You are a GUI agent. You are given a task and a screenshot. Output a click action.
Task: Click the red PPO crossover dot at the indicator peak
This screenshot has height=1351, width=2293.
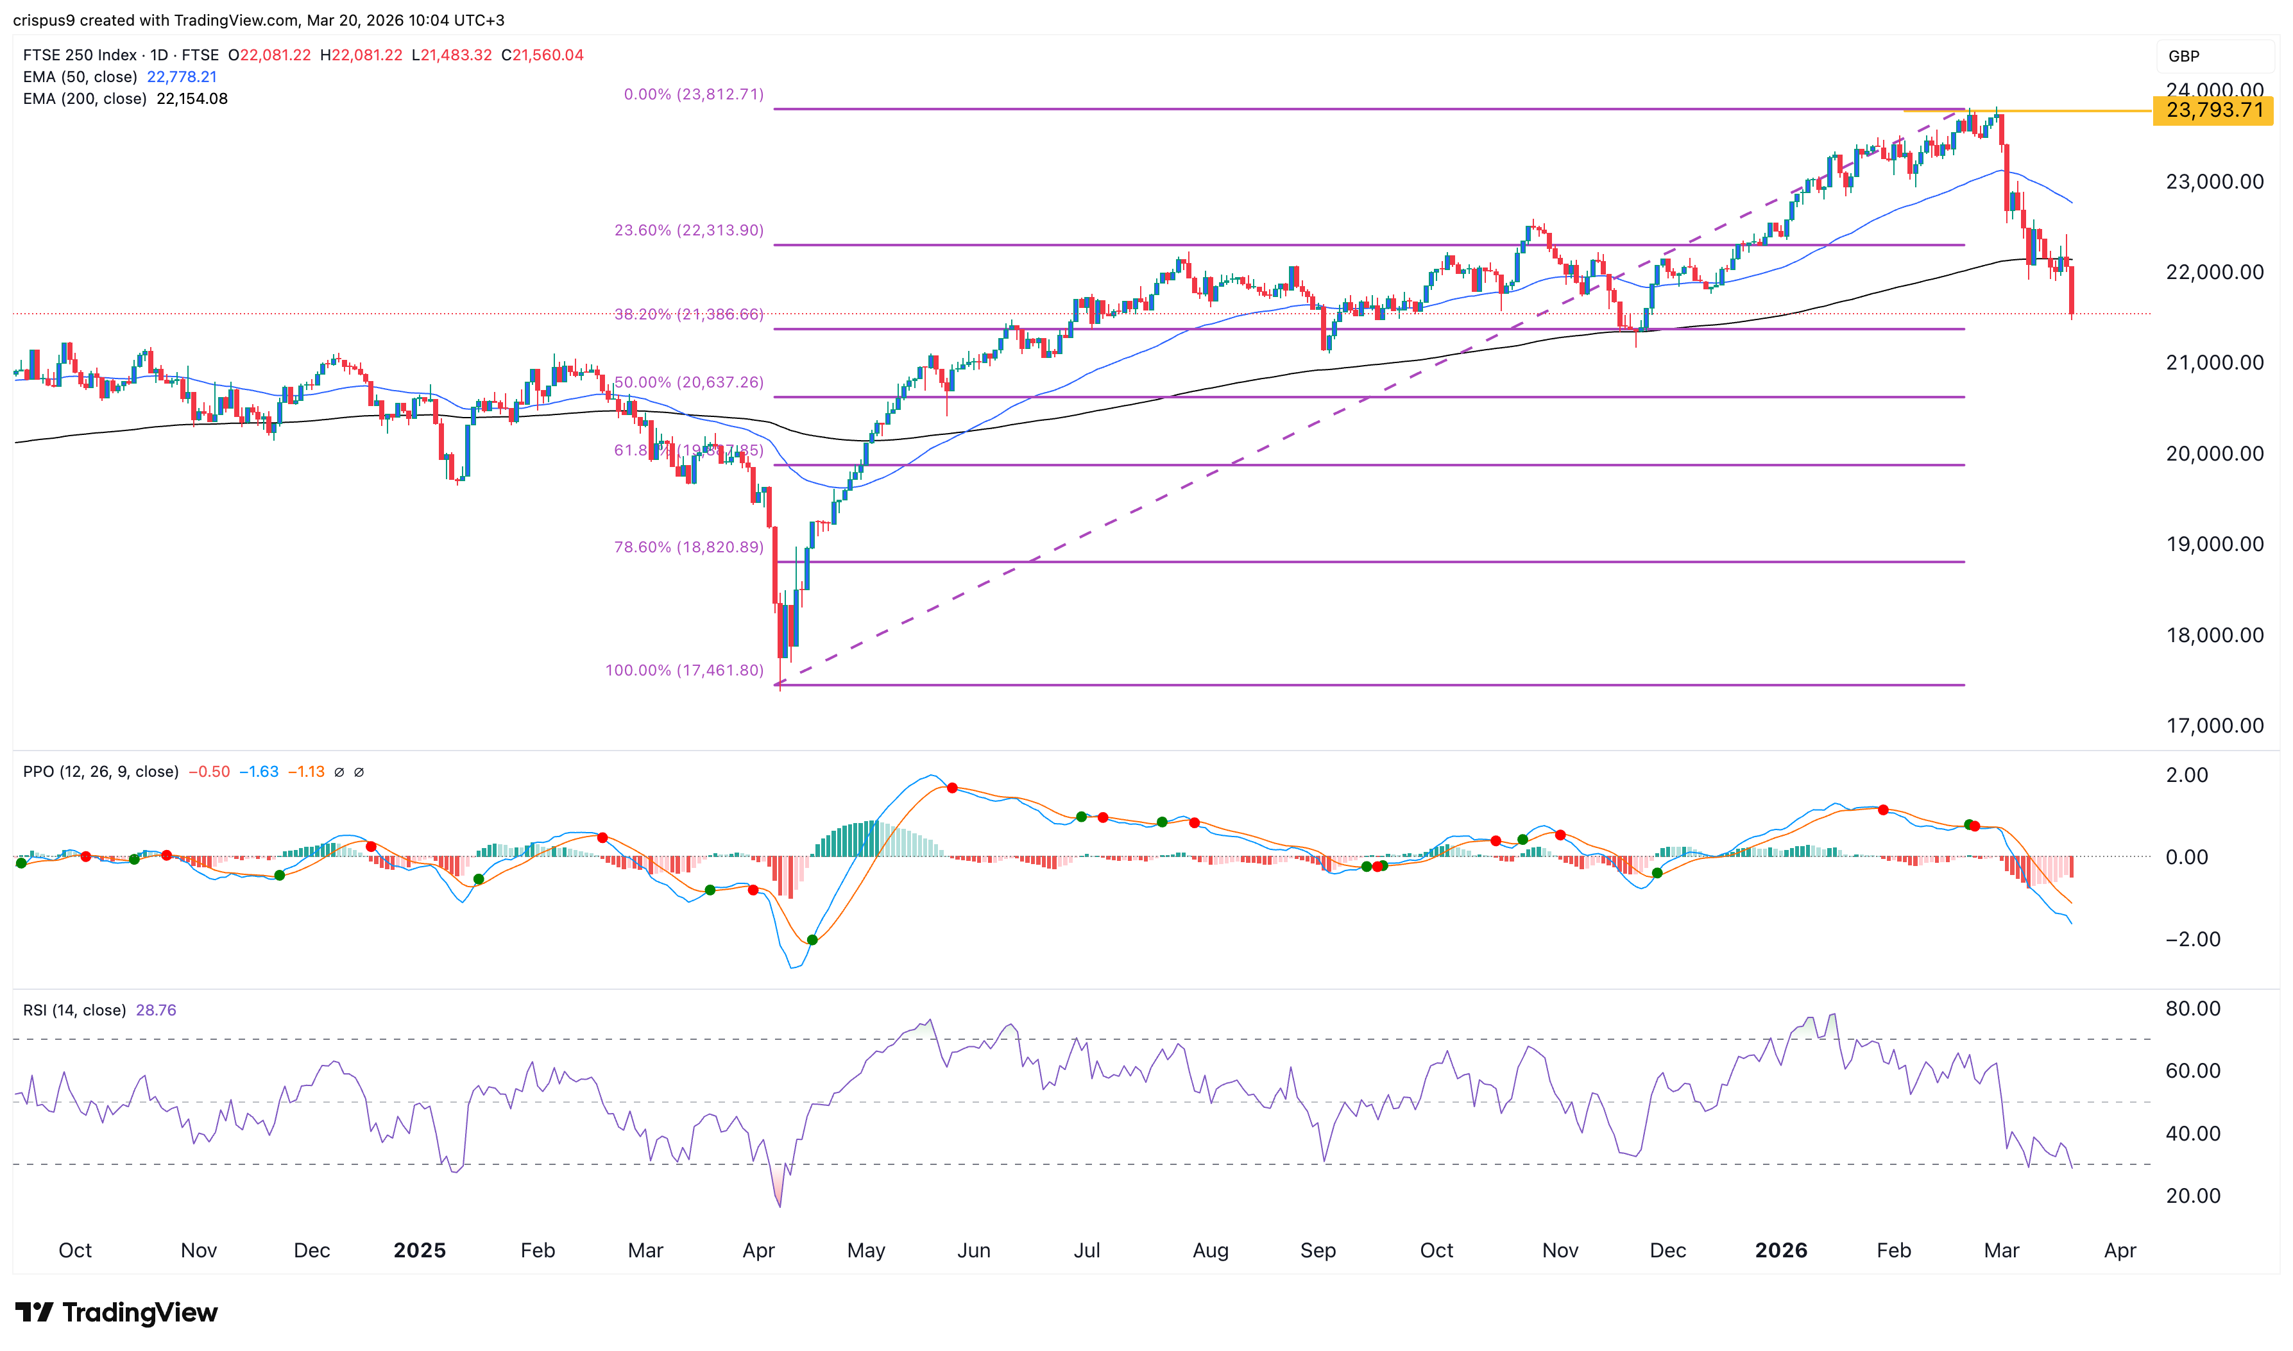(951, 788)
